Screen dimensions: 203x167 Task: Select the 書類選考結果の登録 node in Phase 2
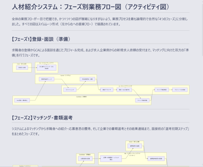click(156, 158)
